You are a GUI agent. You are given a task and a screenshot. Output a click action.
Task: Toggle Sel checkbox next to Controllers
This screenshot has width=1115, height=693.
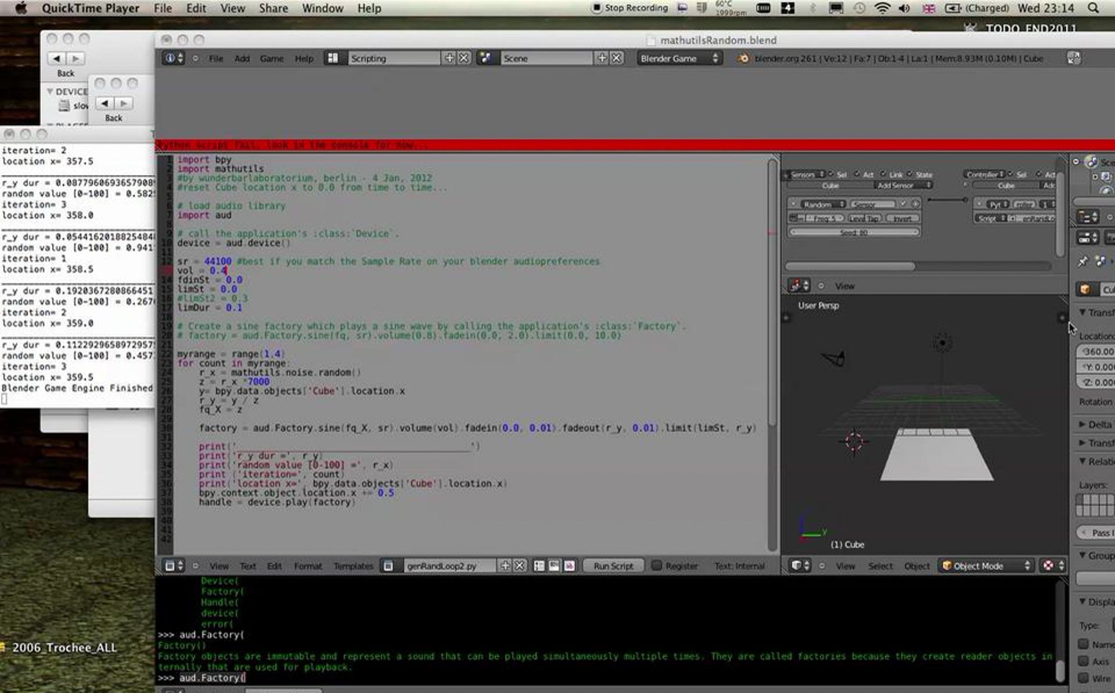(x=1010, y=174)
